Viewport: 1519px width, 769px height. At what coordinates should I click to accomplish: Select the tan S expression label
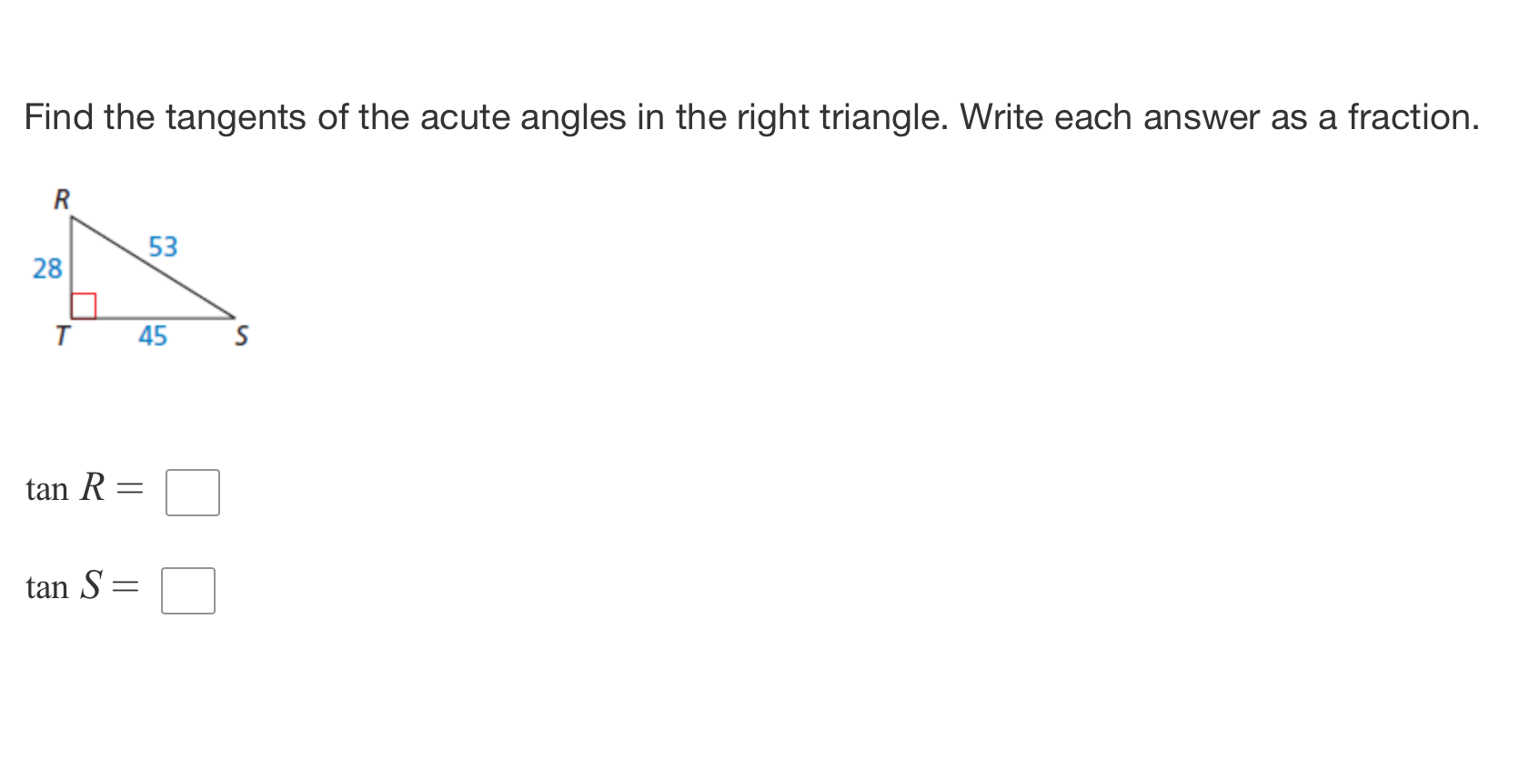pyautogui.click(x=64, y=587)
